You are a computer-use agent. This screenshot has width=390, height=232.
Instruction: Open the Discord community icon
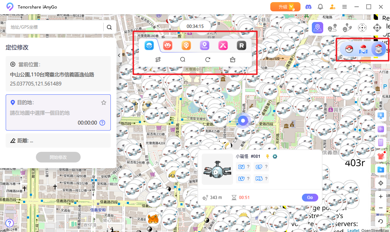coord(308,7)
